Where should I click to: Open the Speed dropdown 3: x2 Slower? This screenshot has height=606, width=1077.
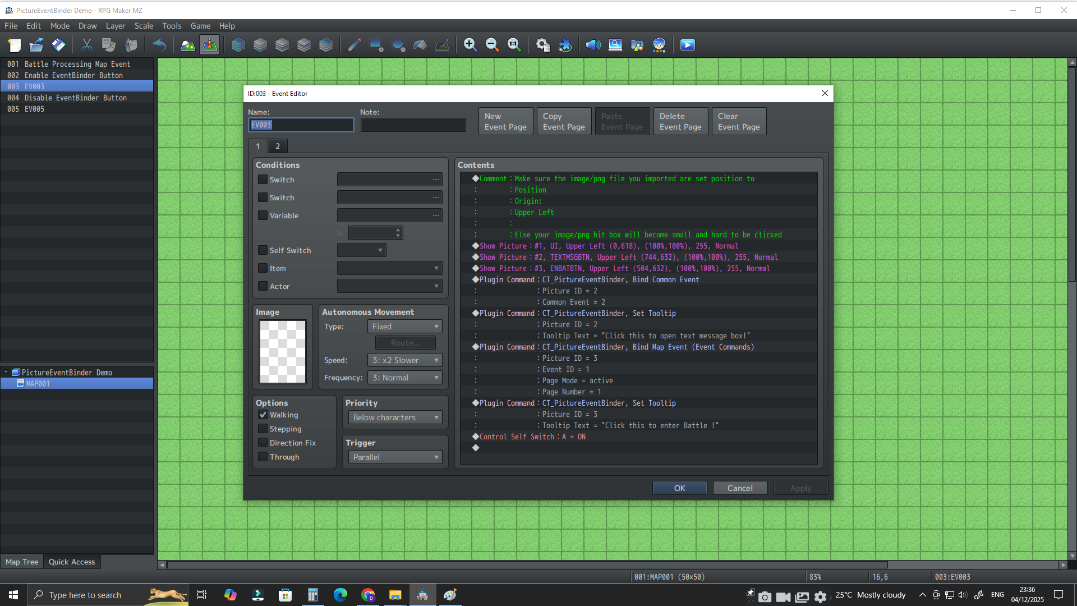404,360
